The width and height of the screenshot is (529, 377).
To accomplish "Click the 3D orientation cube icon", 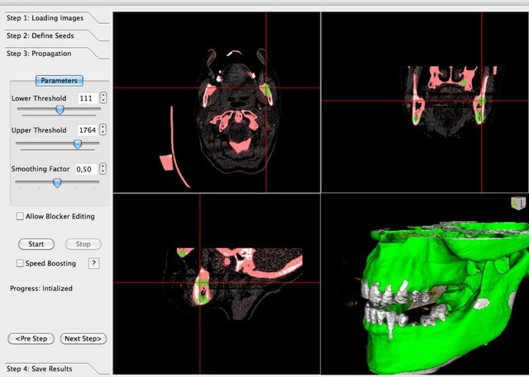I will pos(518,203).
